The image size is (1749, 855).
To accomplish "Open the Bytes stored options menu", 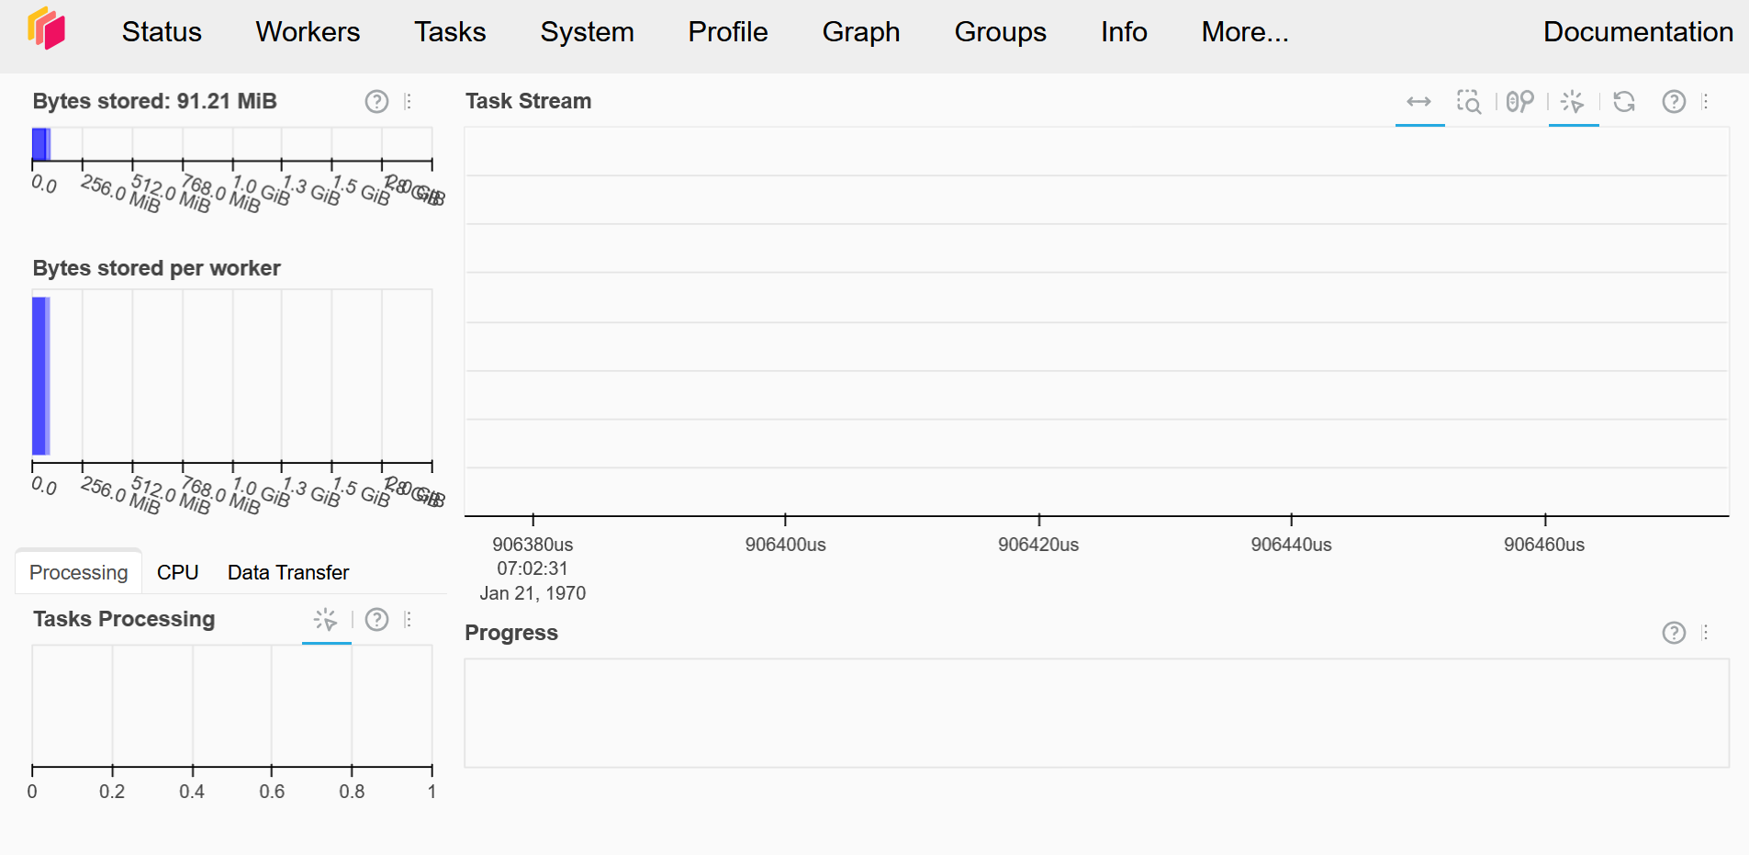I will tap(409, 101).
